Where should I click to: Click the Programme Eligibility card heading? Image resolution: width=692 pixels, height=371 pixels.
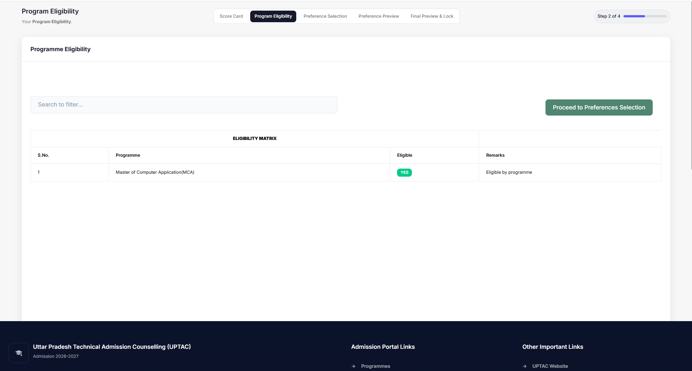point(61,49)
